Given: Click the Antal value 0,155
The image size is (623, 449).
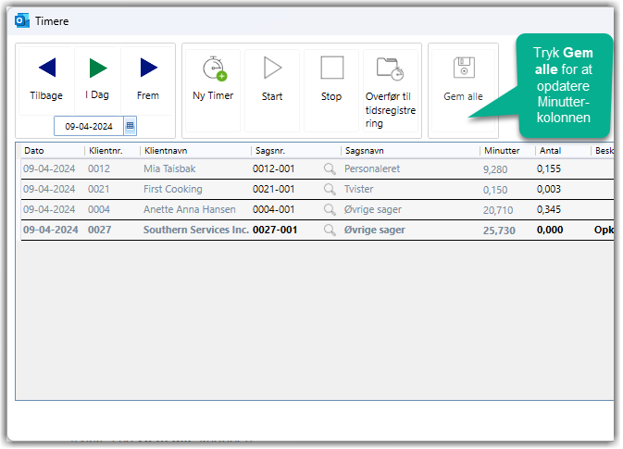Looking at the screenshot, I should pyautogui.click(x=549, y=168).
